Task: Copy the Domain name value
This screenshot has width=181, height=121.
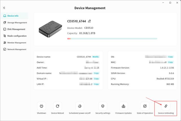Action: point(96,73)
